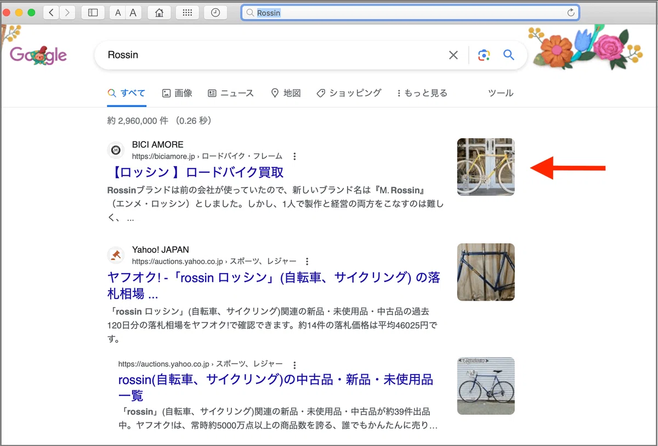Open the three-dot menu on the BICI AMORE result
The image size is (658, 446).
coord(294,156)
